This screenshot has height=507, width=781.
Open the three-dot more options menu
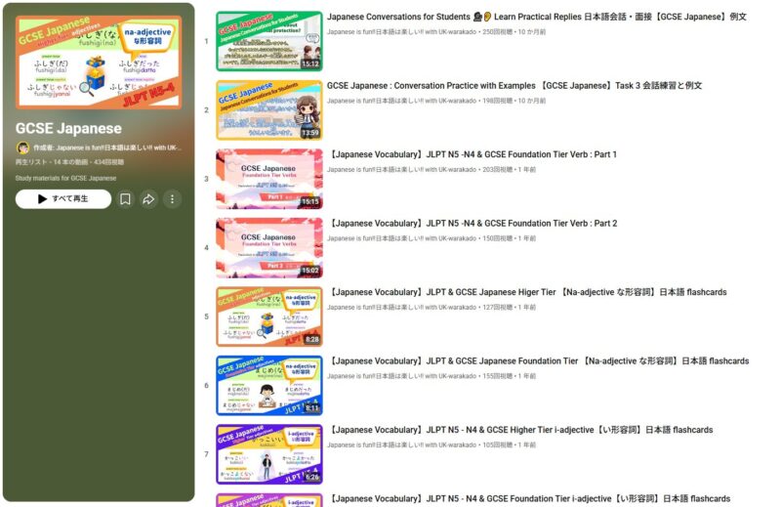click(172, 199)
